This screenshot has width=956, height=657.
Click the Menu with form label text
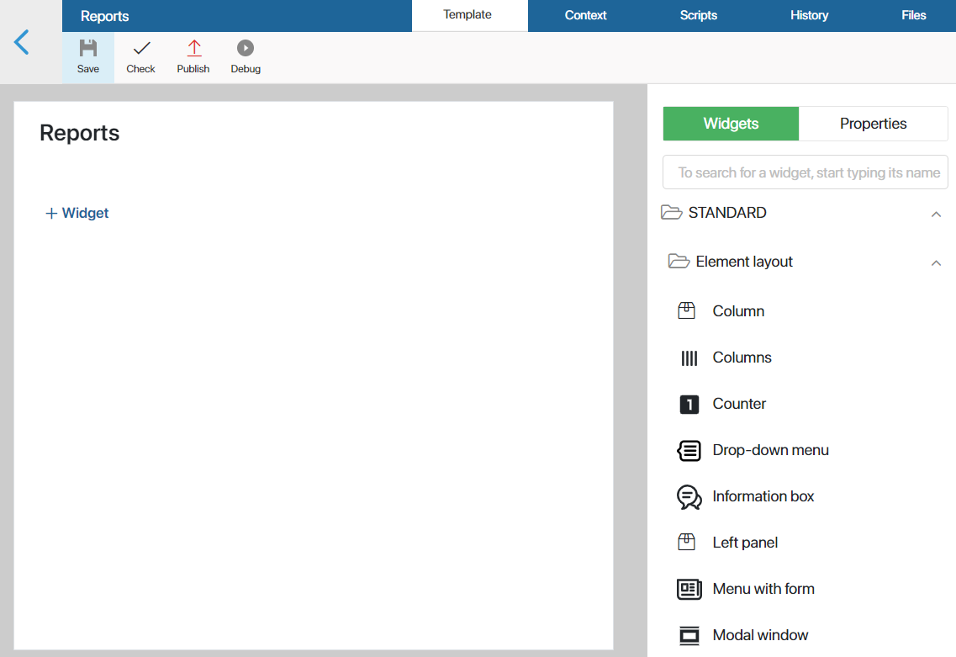pos(763,589)
